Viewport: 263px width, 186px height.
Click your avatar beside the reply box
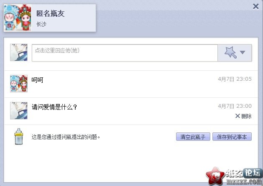click(19, 52)
